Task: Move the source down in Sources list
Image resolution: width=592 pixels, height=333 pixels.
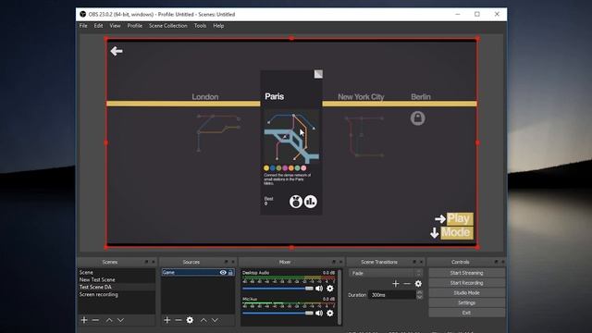Action: [215, 320]
